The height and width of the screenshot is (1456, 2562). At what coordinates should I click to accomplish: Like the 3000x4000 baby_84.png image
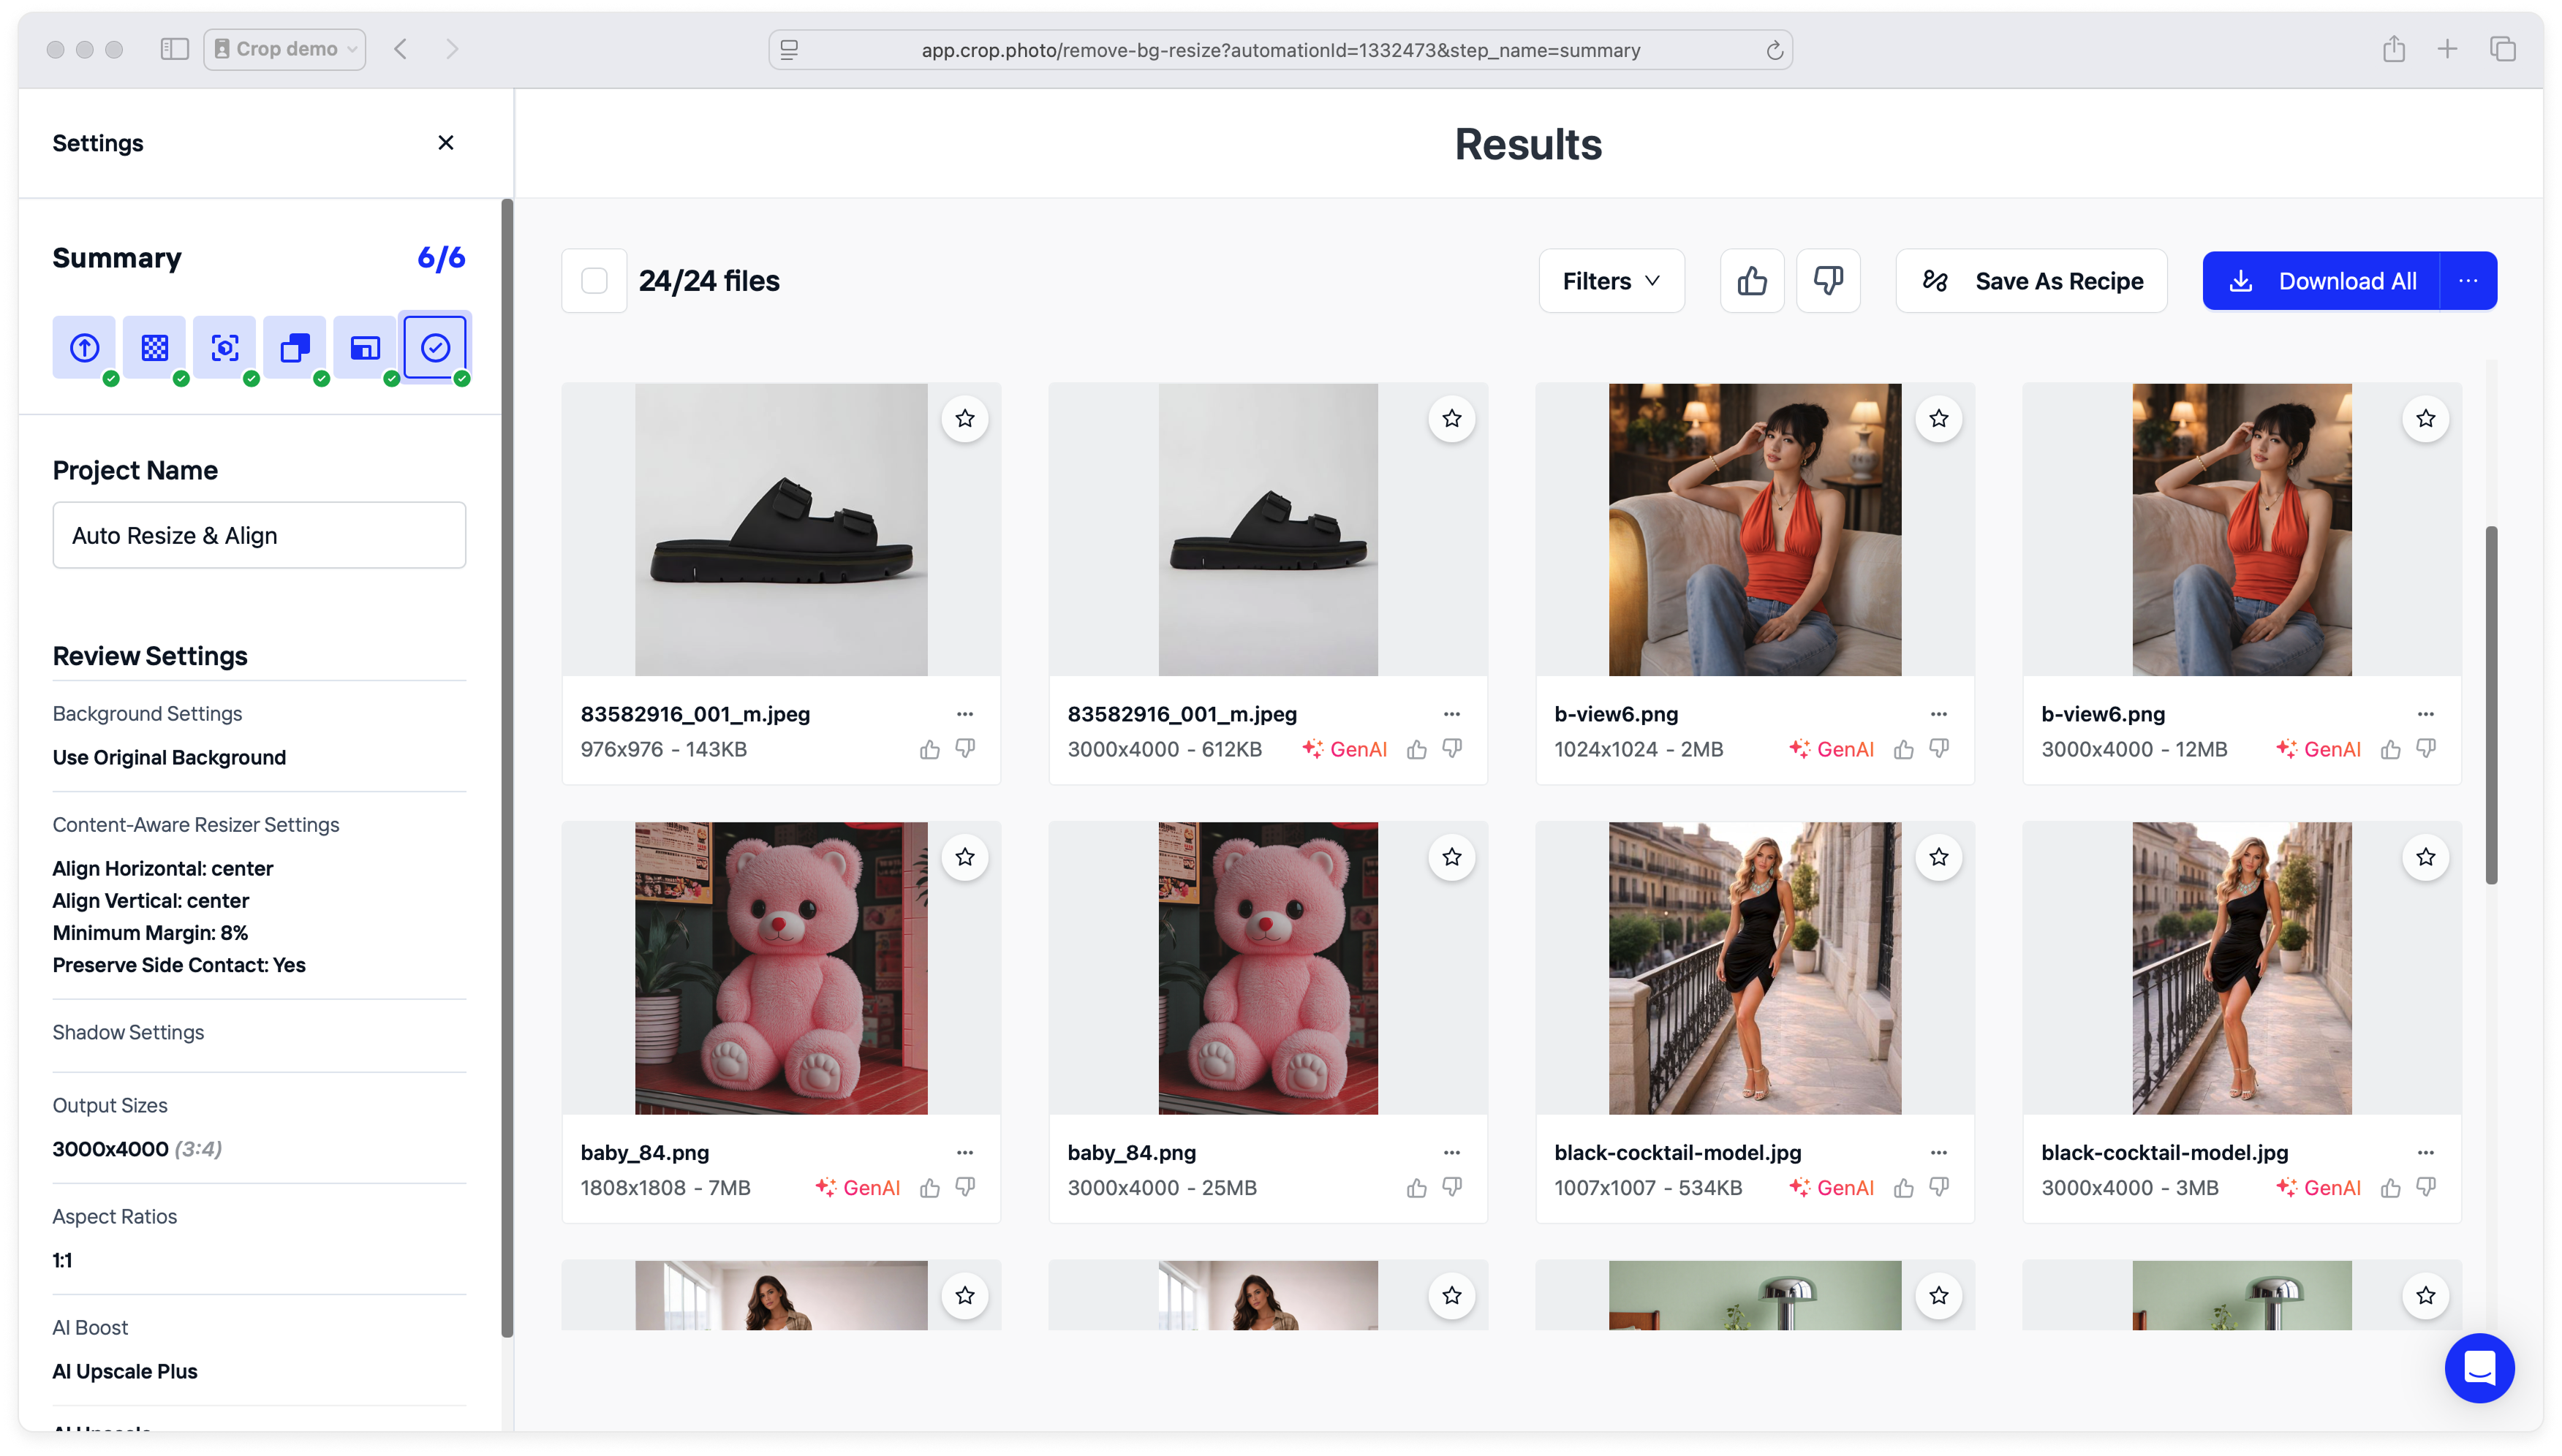tap(1417, 1187)
